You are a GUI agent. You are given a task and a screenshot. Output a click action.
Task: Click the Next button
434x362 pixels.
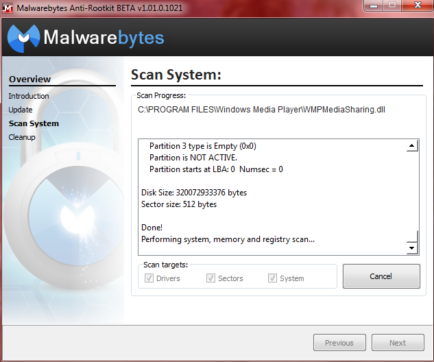pos(398,343)
